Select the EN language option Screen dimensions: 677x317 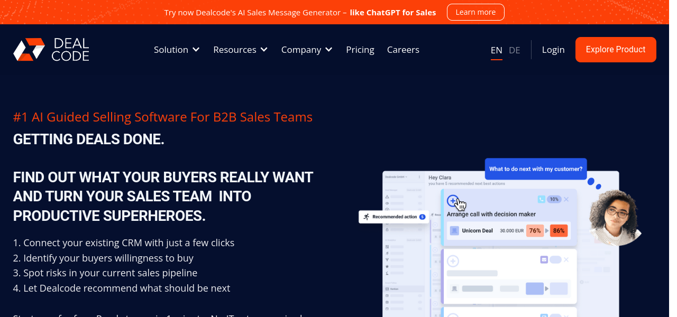pyautogui.click(x=496, y=50)
